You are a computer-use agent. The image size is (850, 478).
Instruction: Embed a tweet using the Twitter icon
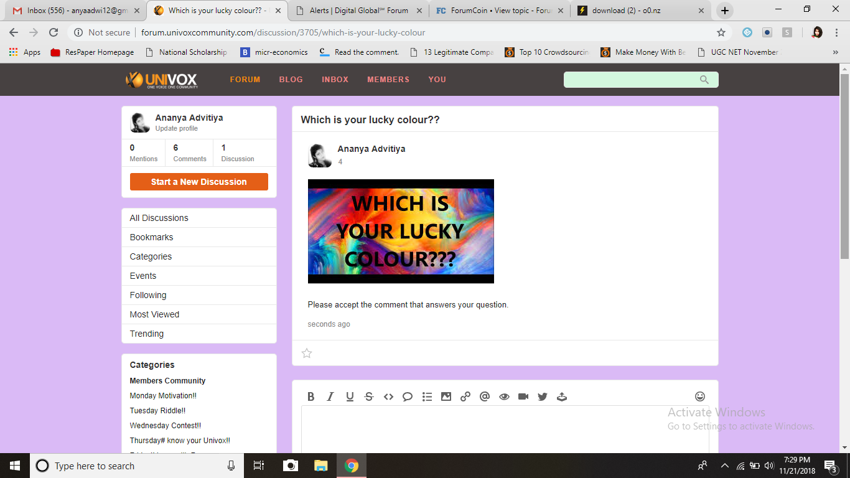(x=542, y=396)
